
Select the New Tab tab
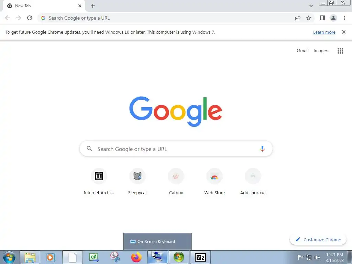[44, 6]
